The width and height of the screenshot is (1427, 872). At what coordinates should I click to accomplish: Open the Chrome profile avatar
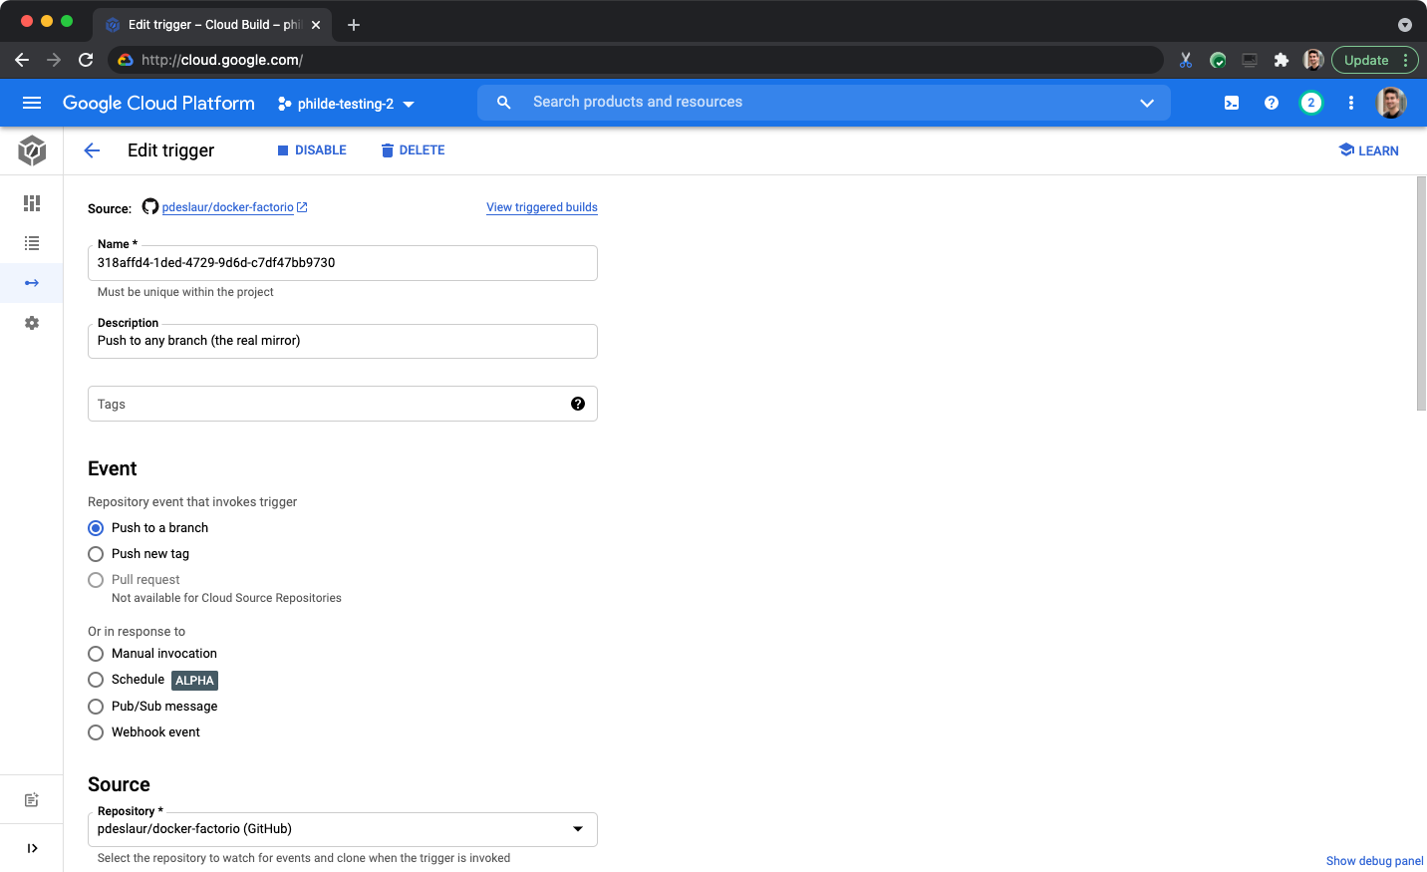[1313, 60]
